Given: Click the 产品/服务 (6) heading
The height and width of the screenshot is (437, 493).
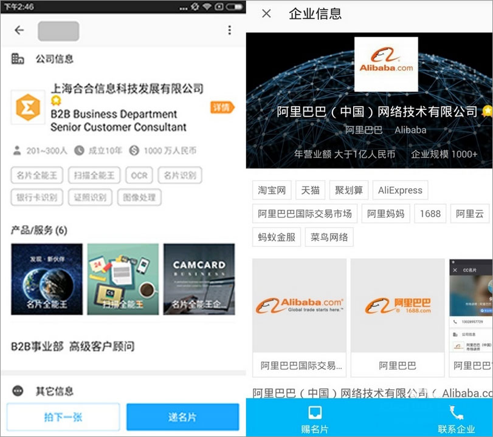Looking at the screenshot, I should tap(40, 230).
